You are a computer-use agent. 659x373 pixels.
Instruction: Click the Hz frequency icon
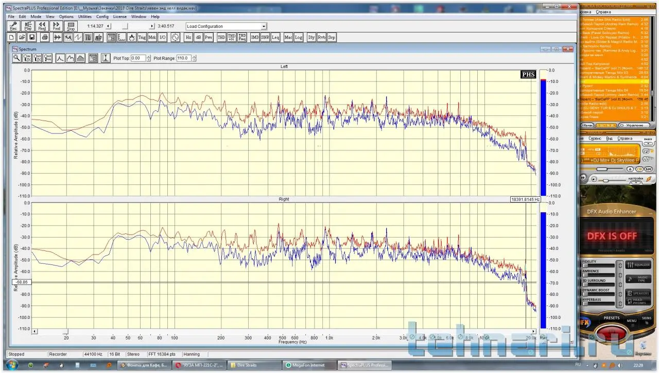(188, 38)
